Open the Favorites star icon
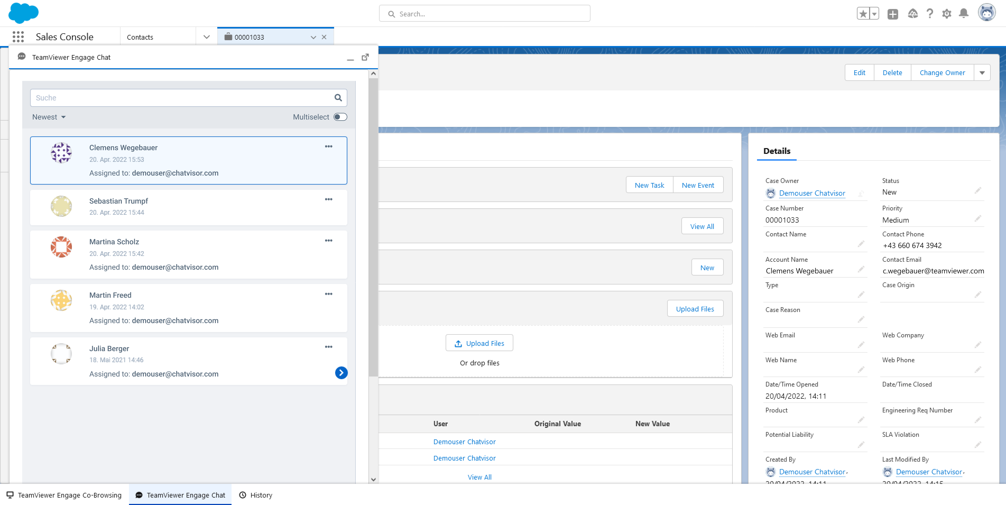Image resolution: width=1006 pixels, height=505 pixels. coord(863,14)
